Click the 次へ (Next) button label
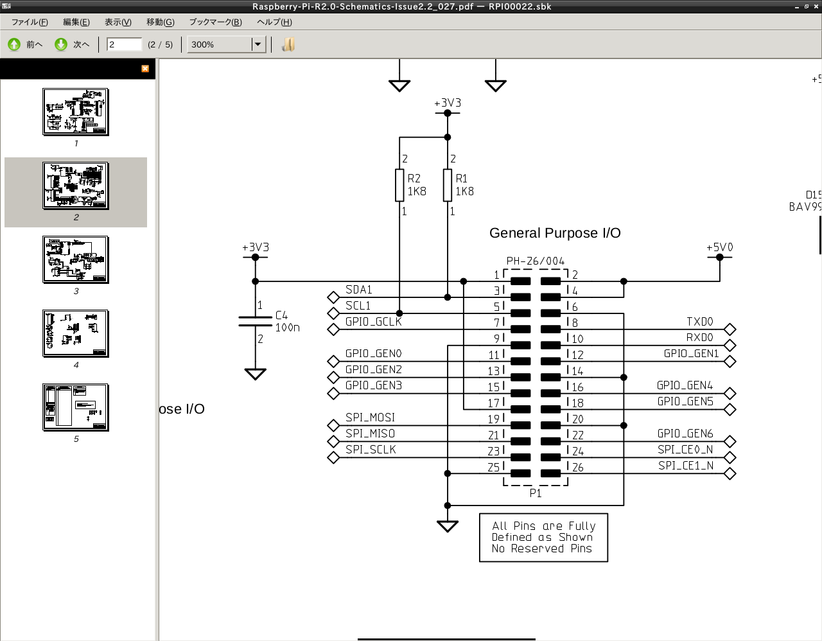 tap(81, 44)
